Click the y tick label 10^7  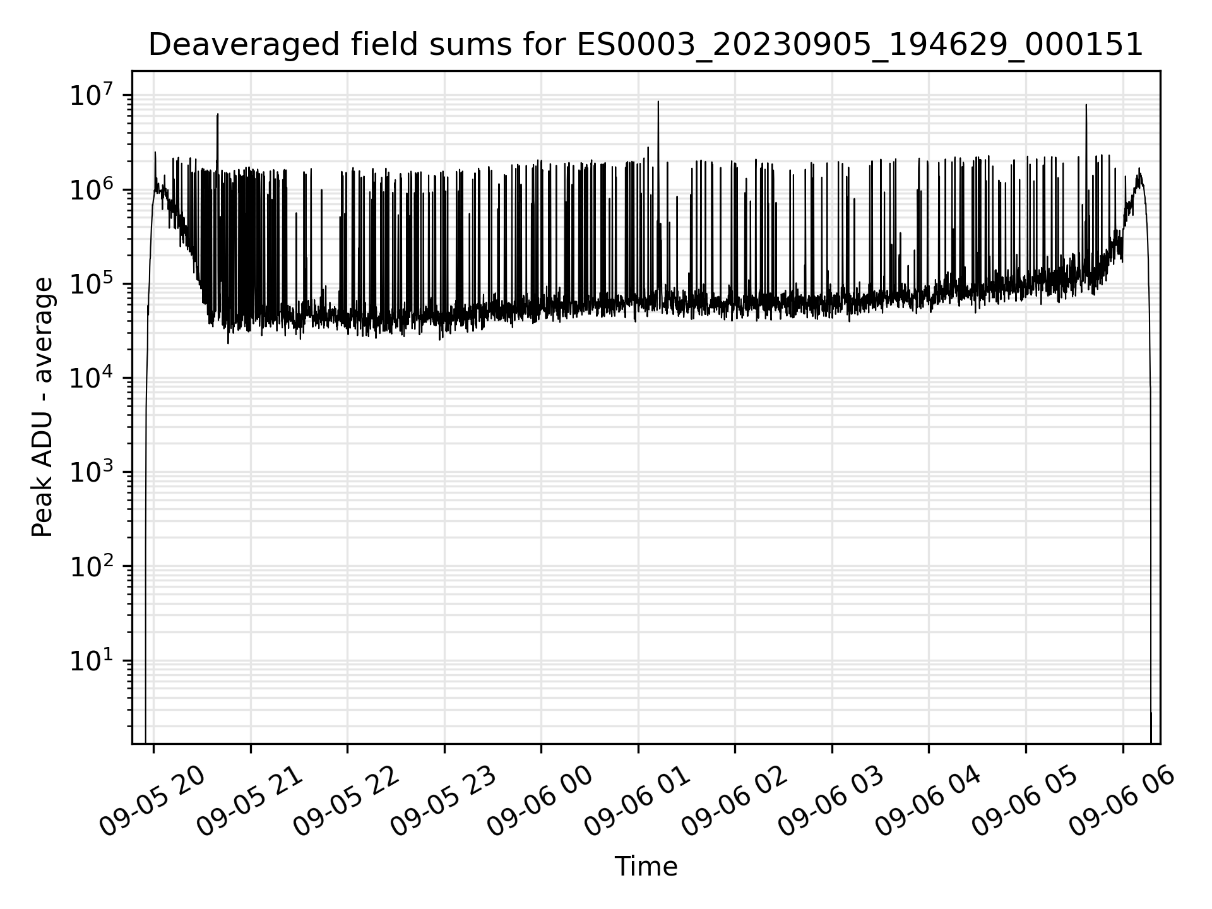92,96
